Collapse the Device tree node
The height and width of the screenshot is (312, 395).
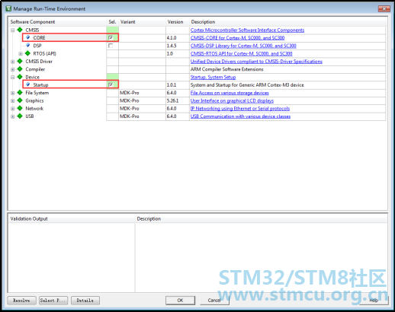[x=12, y=78]
